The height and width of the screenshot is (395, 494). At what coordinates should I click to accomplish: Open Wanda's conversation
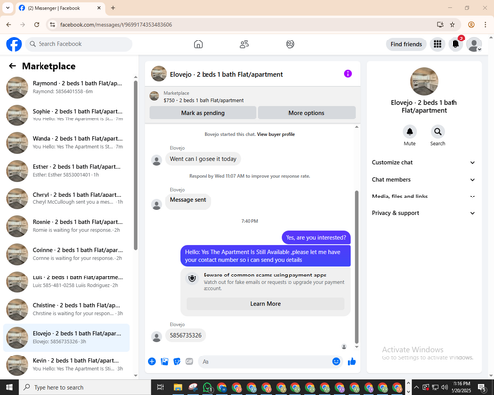pyautogui.click(x=66, y=142)
